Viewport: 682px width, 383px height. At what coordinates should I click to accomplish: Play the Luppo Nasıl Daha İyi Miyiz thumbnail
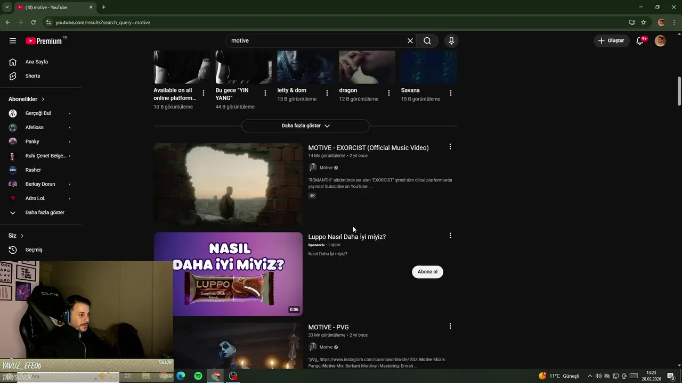(228, 274)
